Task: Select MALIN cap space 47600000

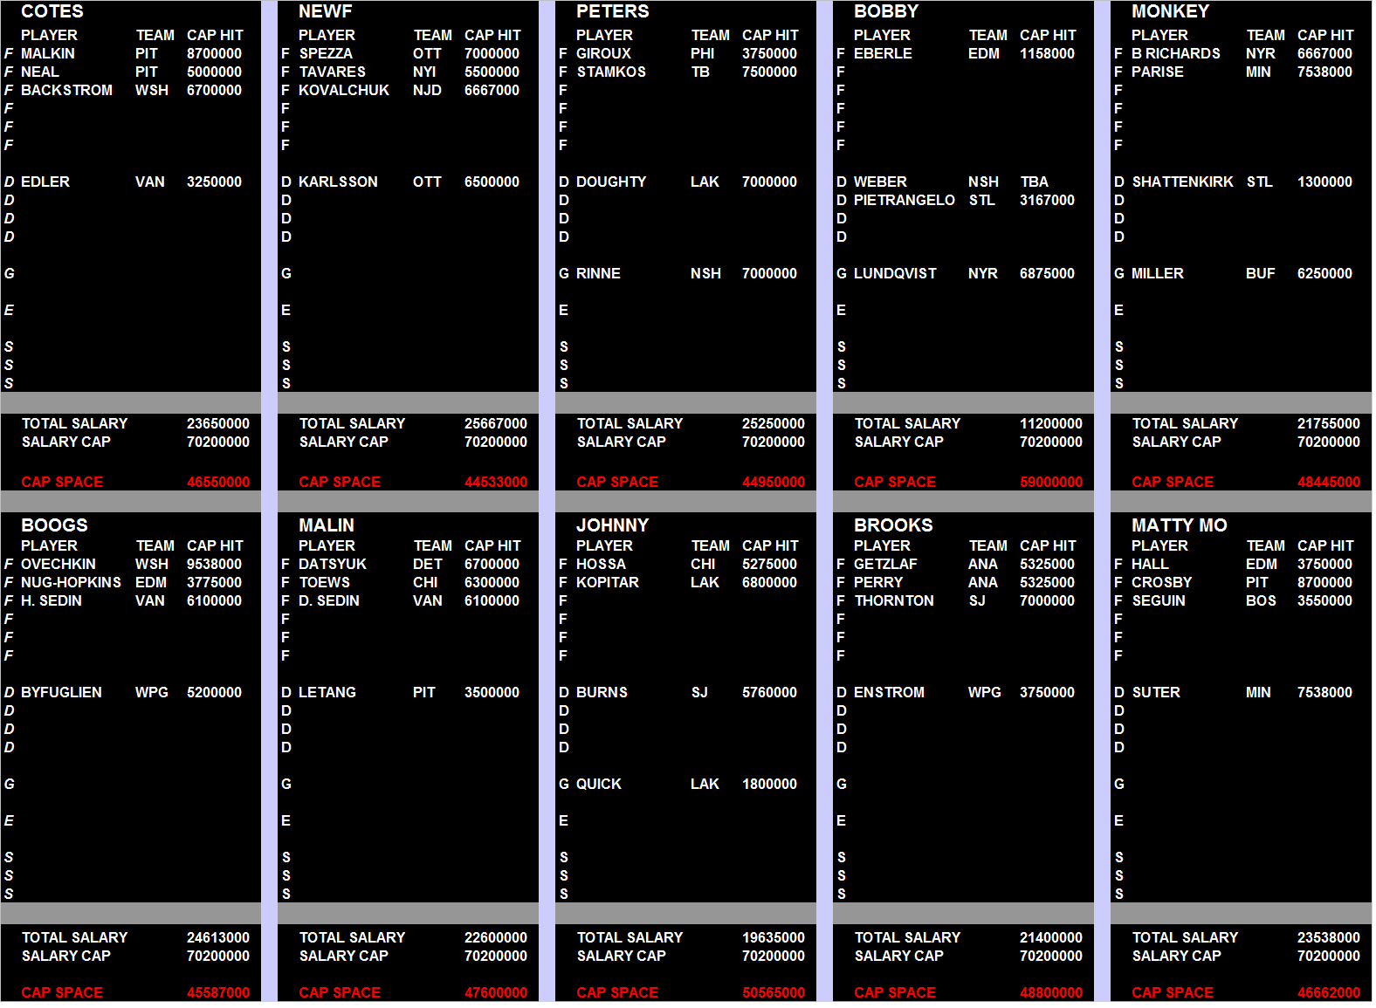Action: [x=495, y=992]
